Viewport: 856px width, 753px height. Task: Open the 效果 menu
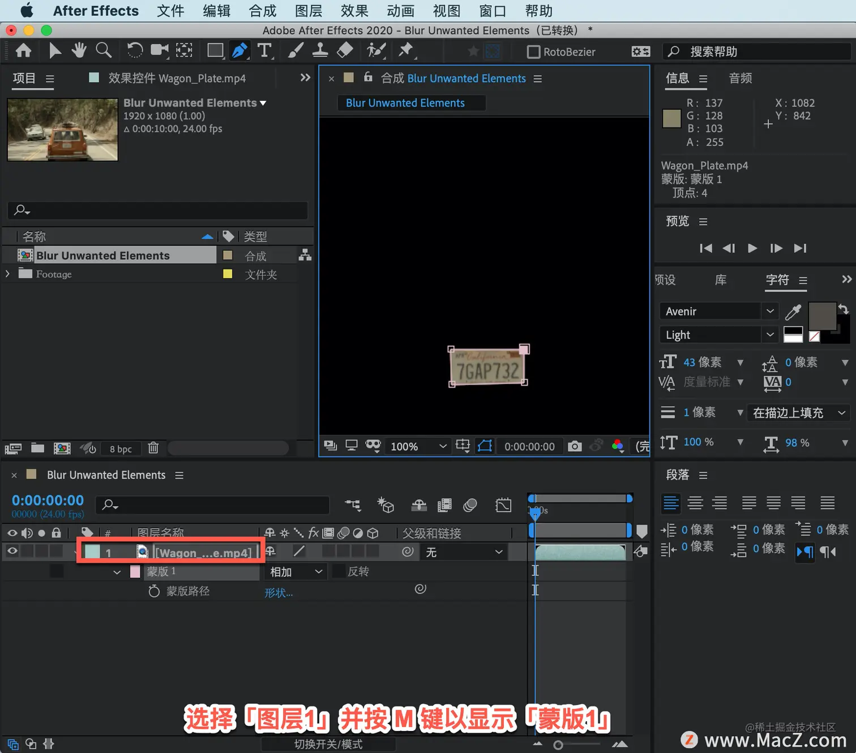(x=354, y=11)
